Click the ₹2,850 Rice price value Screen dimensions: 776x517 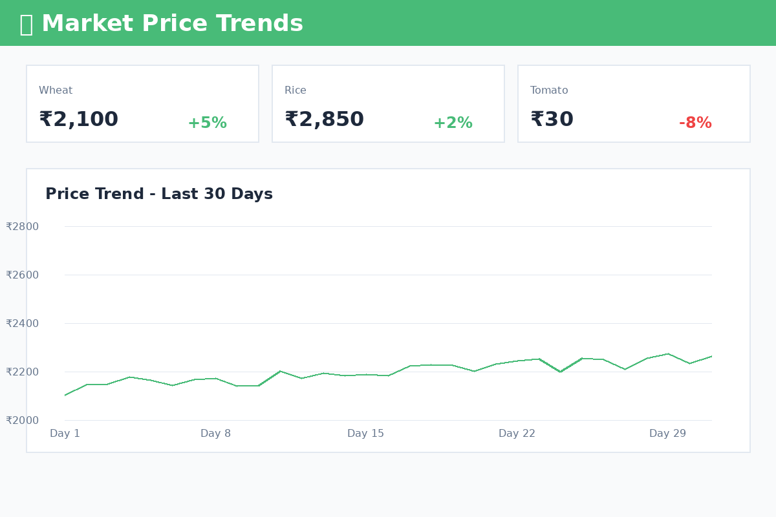click(324, 120)
